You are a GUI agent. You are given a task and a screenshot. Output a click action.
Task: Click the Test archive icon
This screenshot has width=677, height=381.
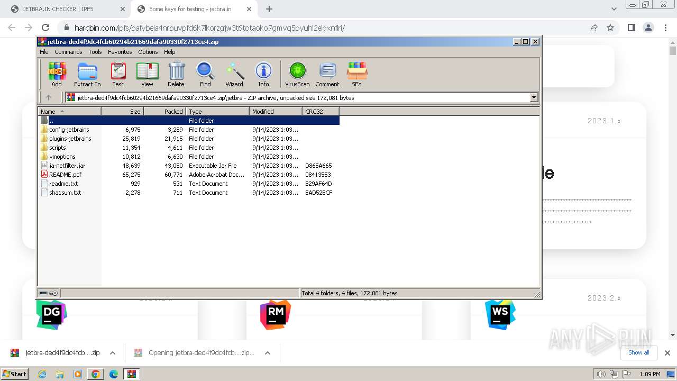tap(118, 74)
